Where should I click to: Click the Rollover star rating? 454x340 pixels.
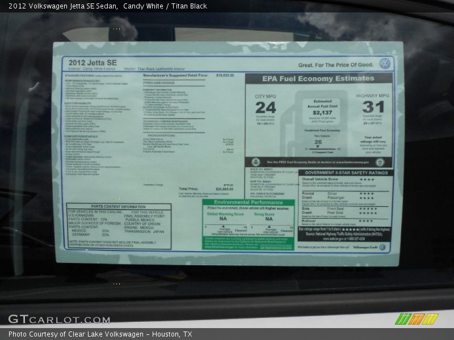coord(367,221)
